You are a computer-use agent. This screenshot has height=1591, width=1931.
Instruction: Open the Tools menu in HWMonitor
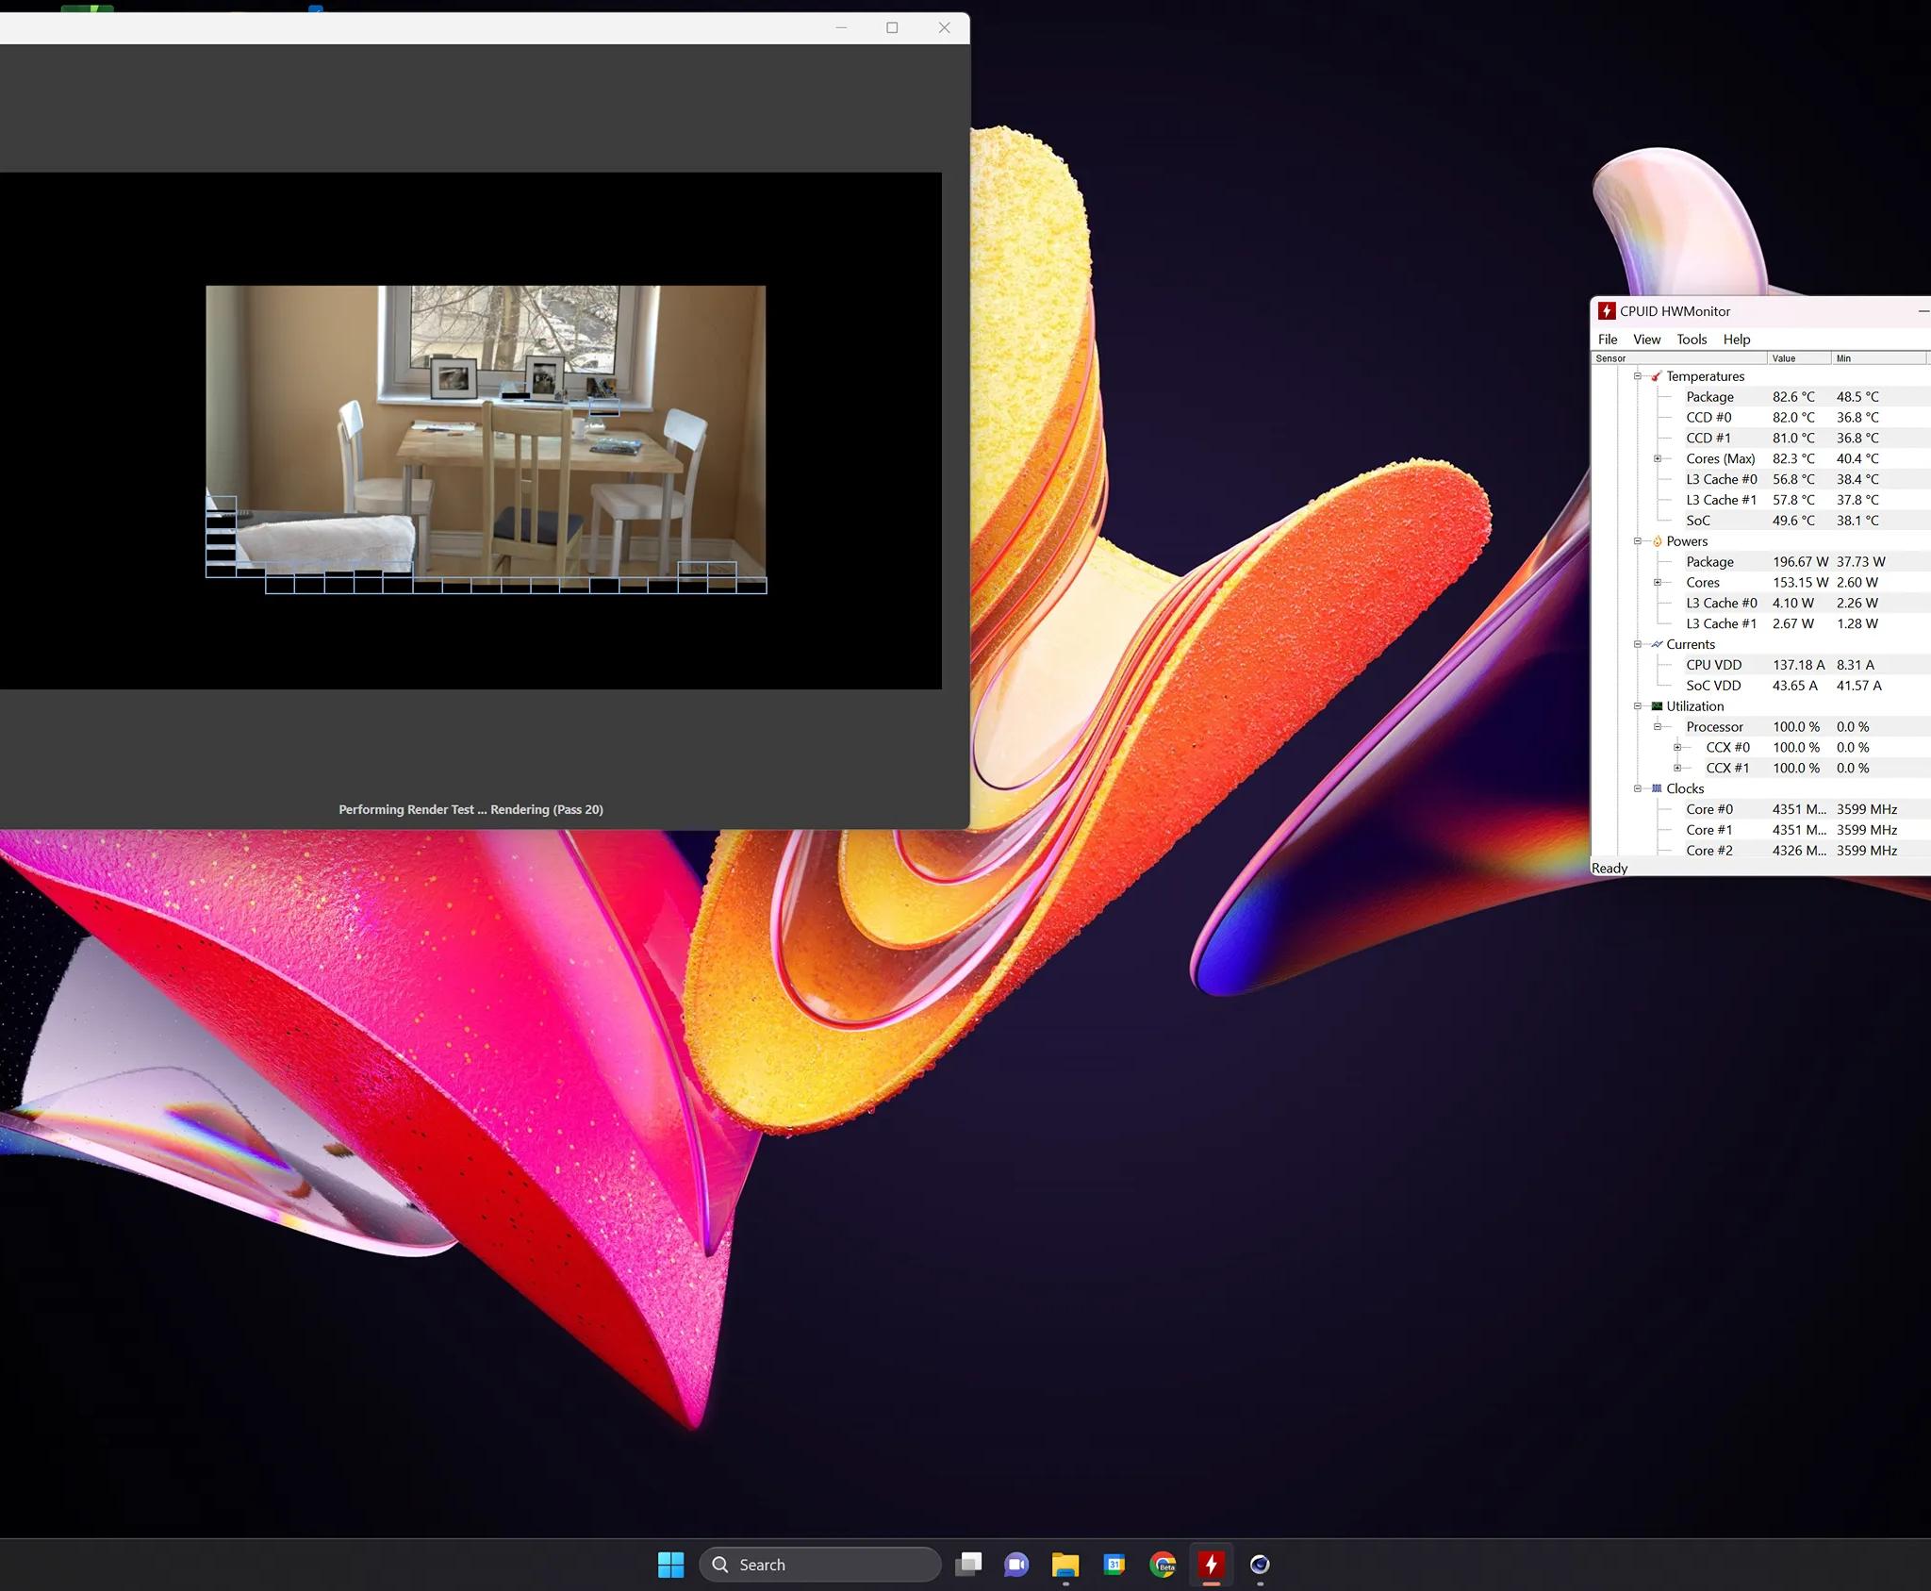pos(1692,340)
